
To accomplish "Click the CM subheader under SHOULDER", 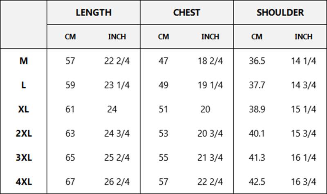I will click(x=257, y=37).
